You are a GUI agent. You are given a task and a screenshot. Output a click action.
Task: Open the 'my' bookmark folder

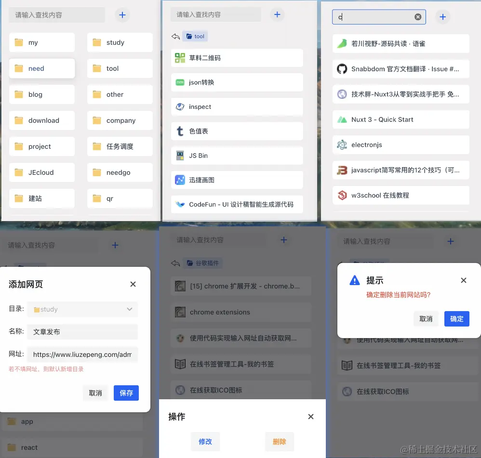42,42
